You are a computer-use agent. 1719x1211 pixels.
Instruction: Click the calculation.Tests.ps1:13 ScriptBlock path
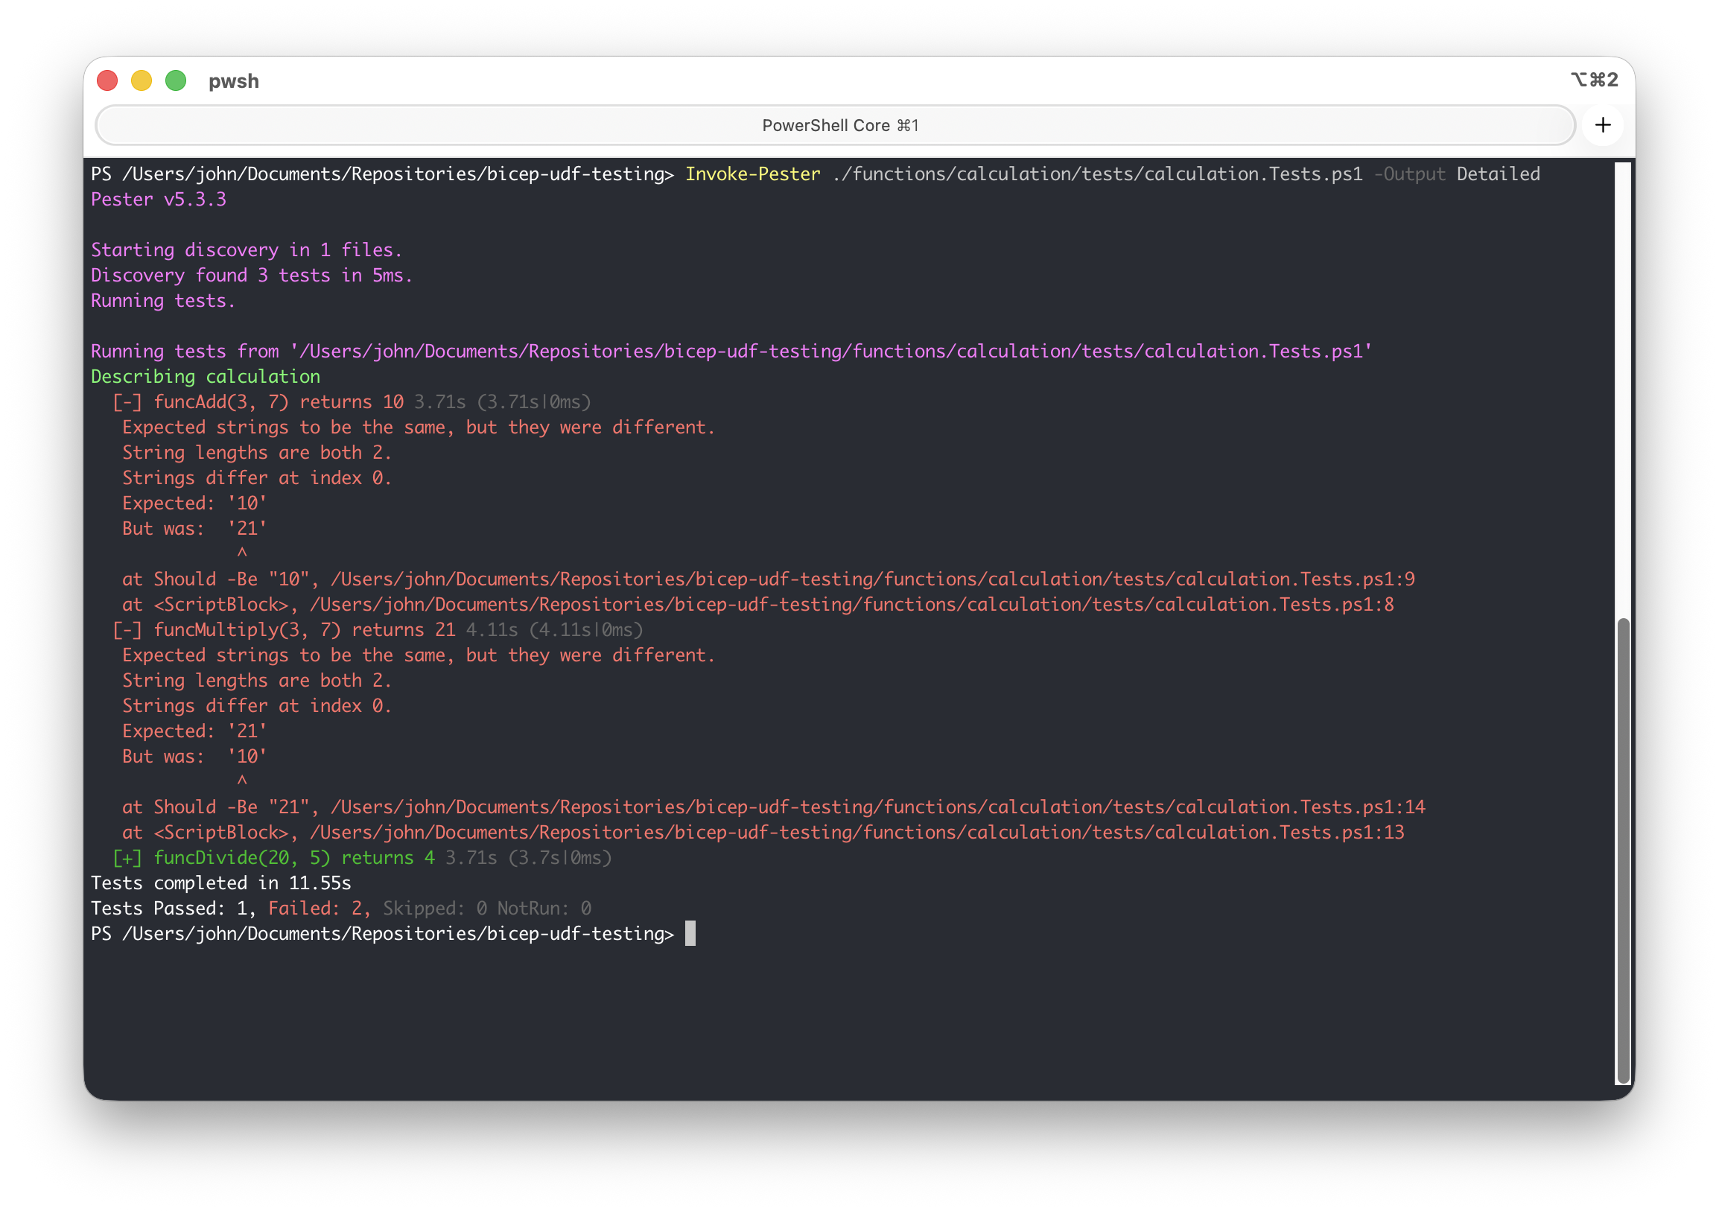pyautogui.click(x=857, y=832)
